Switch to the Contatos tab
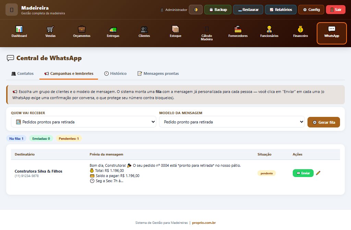Screen dimensions: 351x230 [22, 73]
